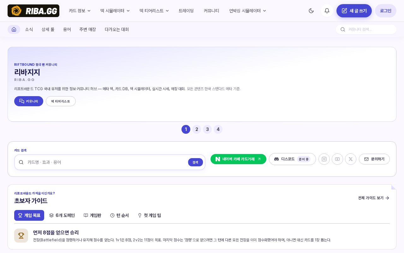Go to 다가오는 대회 sub-navigation link
The width and height of the screenshot is (404, 253).
click(117, 29)
